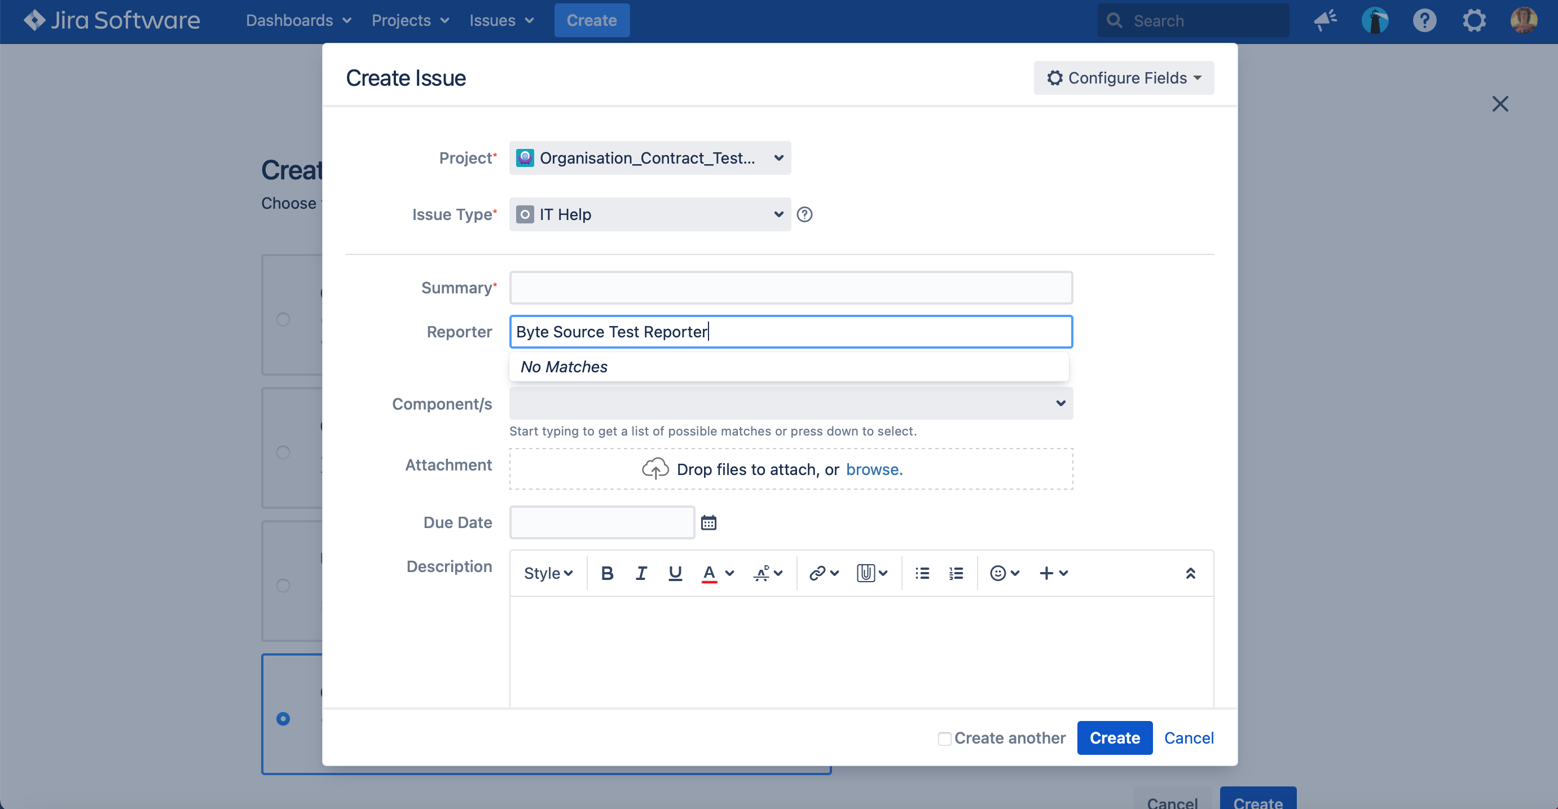
Task: Open the Due Date calendar picker
Action: pyautogui.click(x=709, y=522)
